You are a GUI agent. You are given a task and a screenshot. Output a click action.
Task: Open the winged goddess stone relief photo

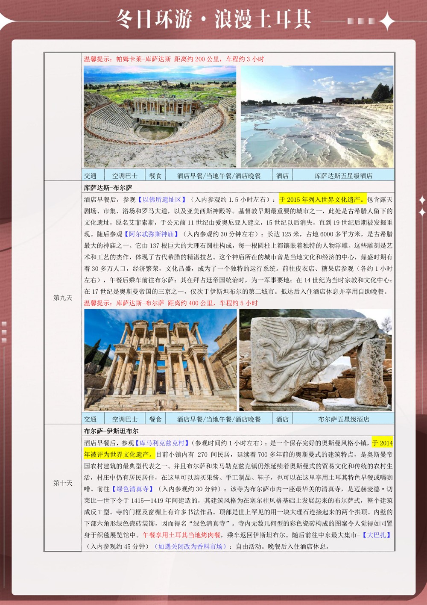(x=316, y=360)
